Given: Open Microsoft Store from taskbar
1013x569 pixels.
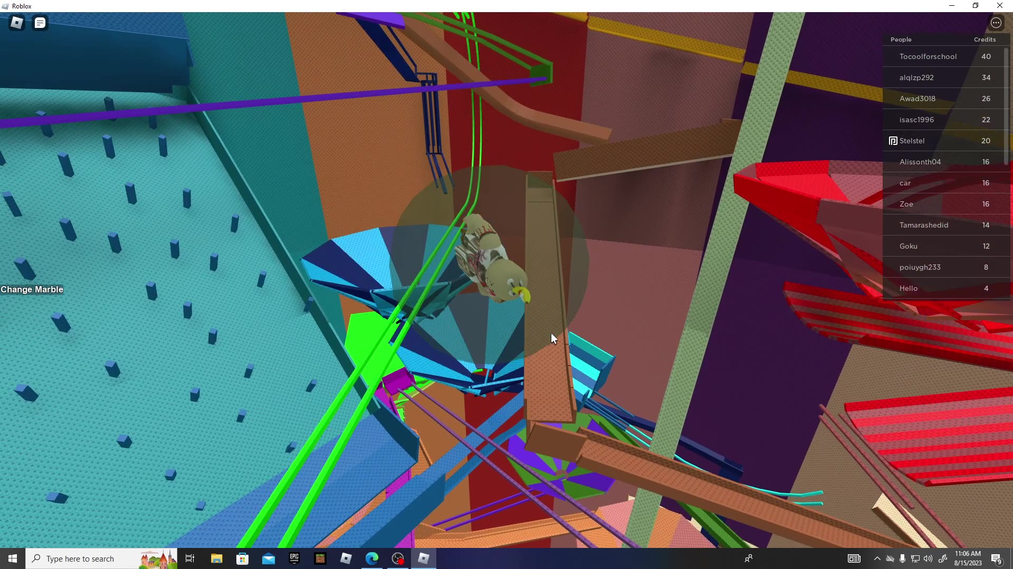Looking at the screenshot, I should pos(243,558).
